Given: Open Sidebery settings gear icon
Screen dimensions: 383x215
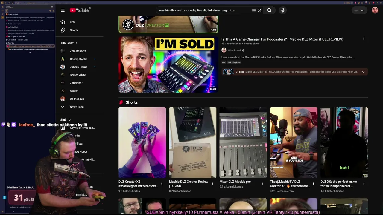Looking at the screenshot, I should (53, 11).
